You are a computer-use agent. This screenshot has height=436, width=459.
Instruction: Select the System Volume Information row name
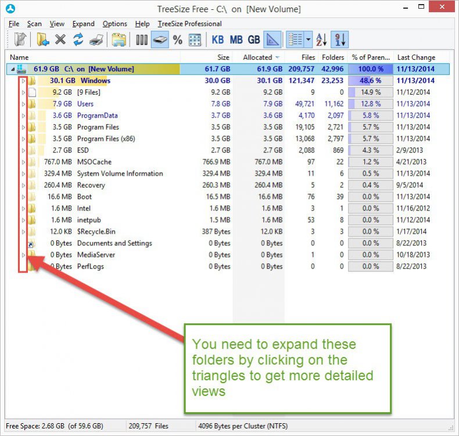120,174
